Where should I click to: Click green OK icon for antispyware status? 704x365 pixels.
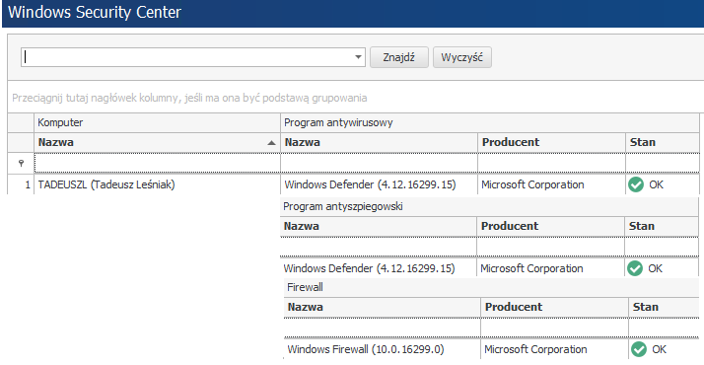coord(635,268)
